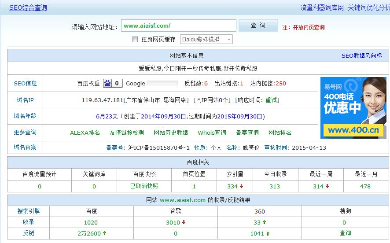Open the Baidu蜘蛛模拟 dropdown
The image size is (390, 243).
tap(206, 40)
